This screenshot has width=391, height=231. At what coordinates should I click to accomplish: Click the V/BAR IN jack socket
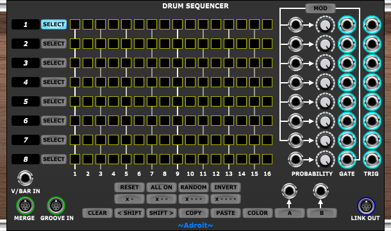click(x=25, y=178)
